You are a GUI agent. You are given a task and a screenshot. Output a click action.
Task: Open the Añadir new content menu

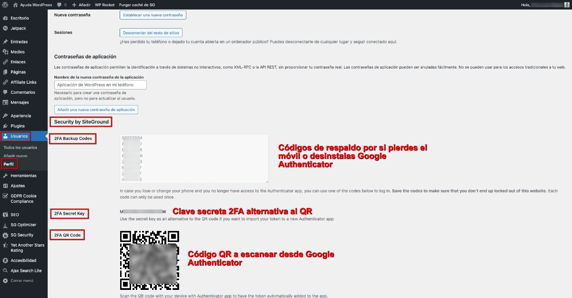click(x=81, y=5)
